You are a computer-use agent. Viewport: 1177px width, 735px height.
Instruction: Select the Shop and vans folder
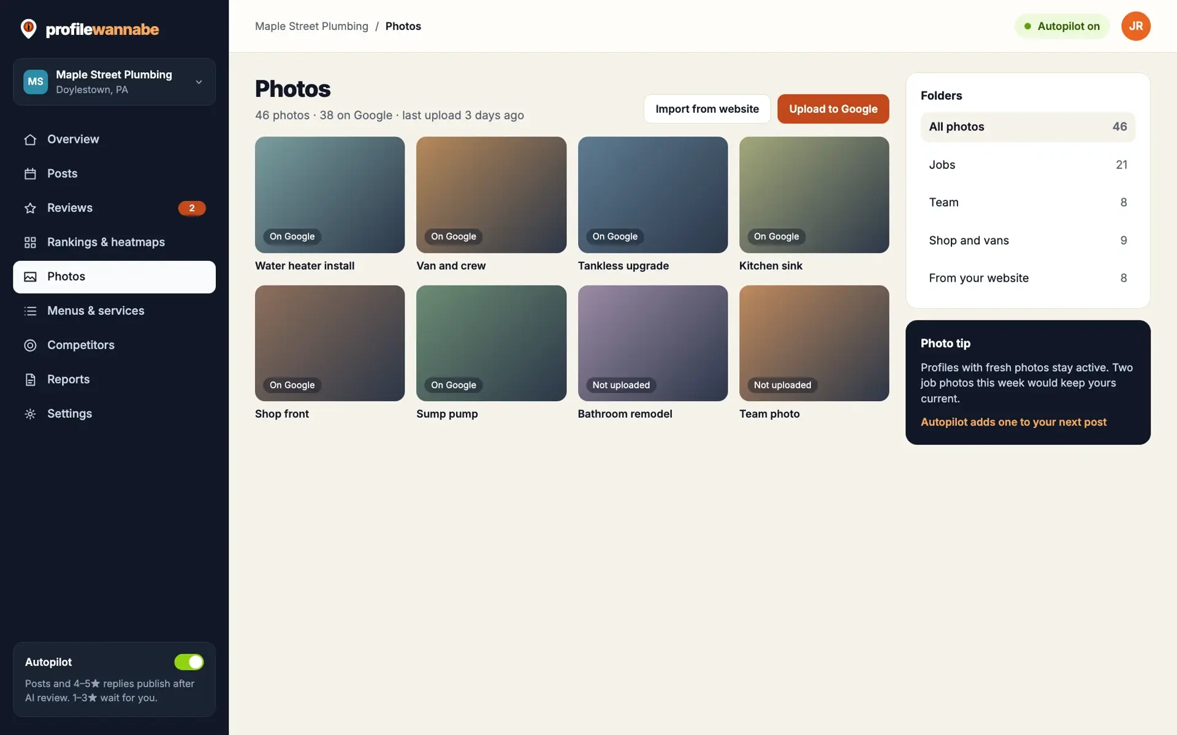pyautogui.click(x=1027, y=241)
